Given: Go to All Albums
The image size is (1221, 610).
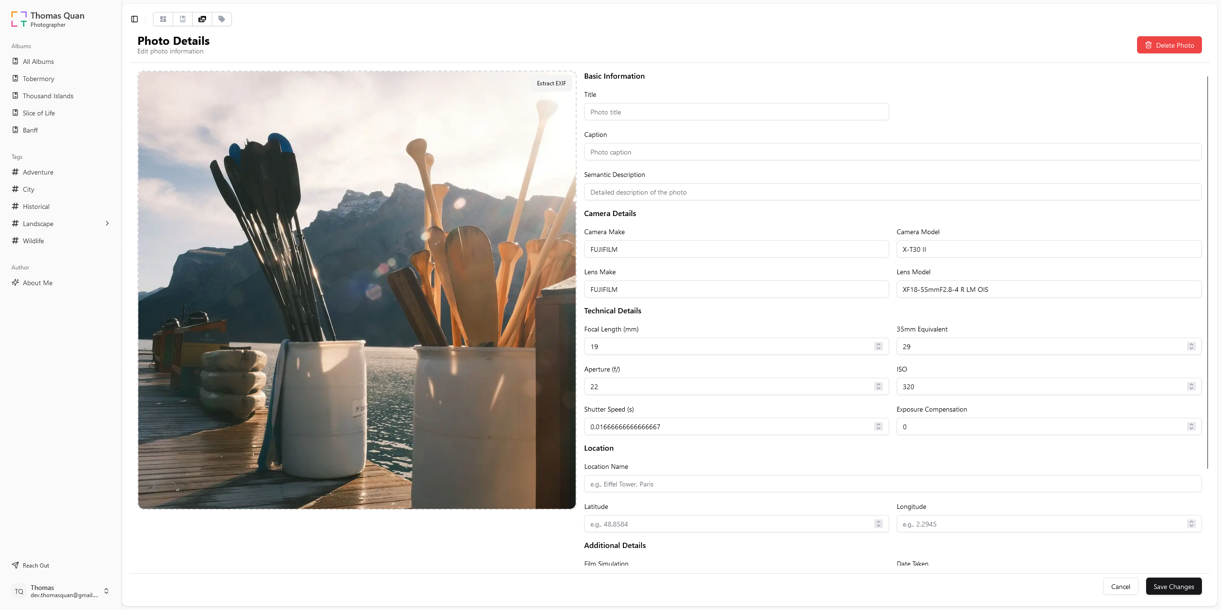Looking at the screenshot, I should tap(38, 62).
